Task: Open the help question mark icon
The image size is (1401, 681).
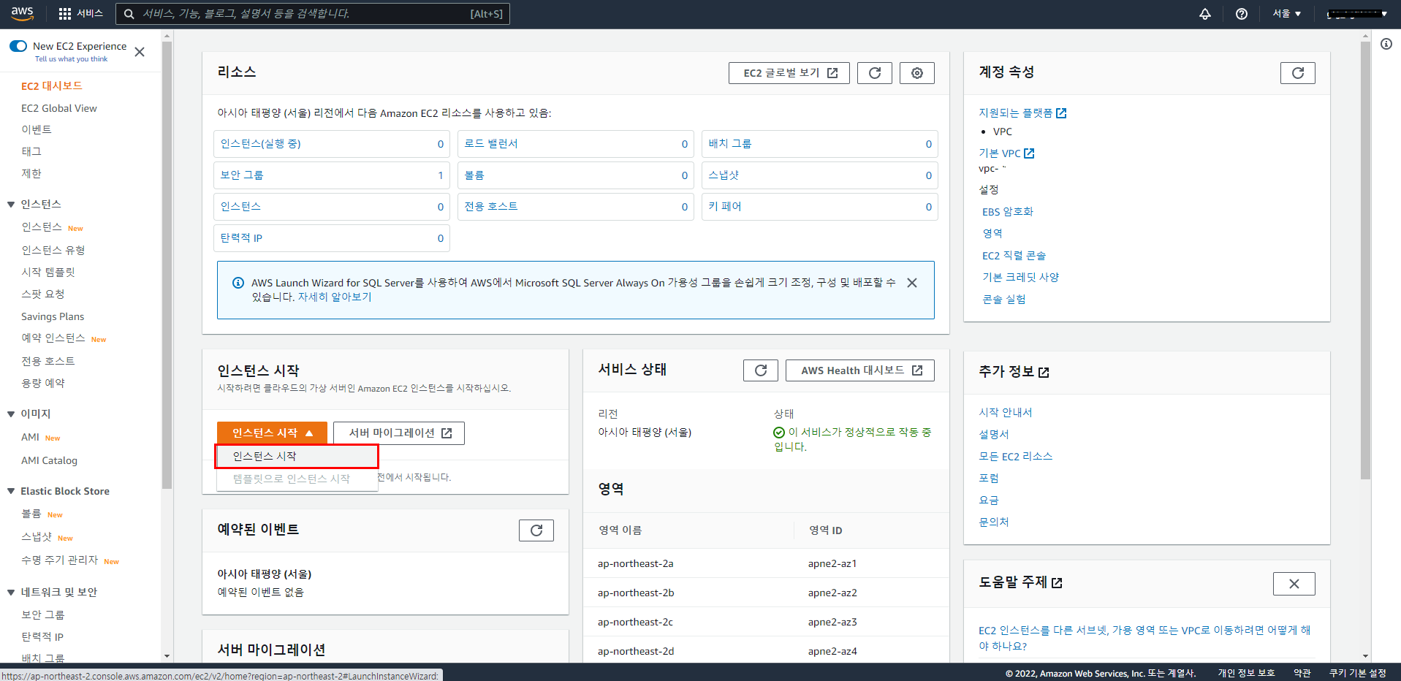Action: coord(1242,14)
